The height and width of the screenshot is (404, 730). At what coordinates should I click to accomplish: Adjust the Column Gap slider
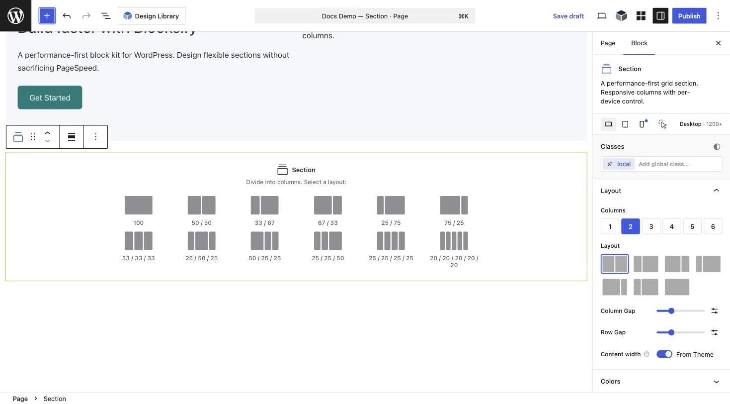680,311
